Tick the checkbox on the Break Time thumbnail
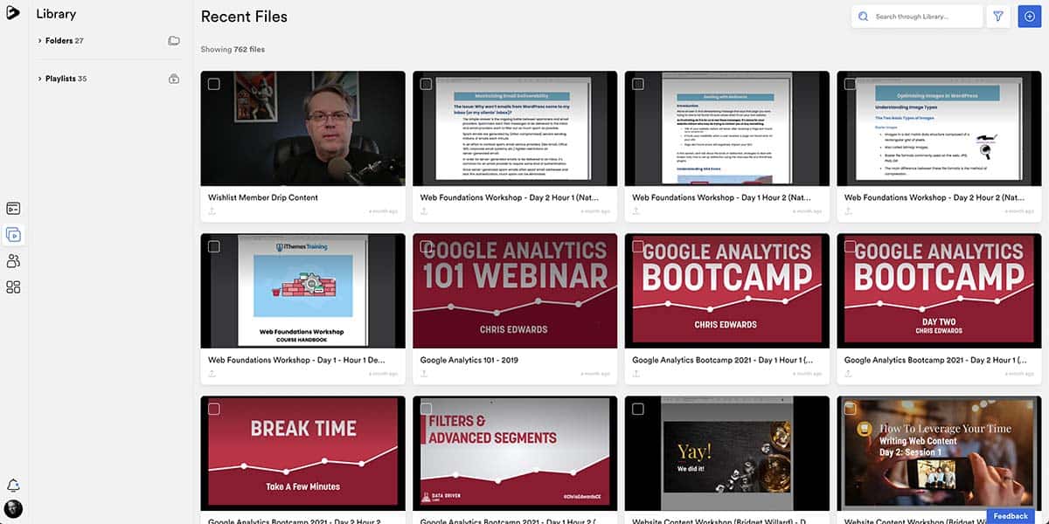The image size is (1049, 524). pos(214,409)
